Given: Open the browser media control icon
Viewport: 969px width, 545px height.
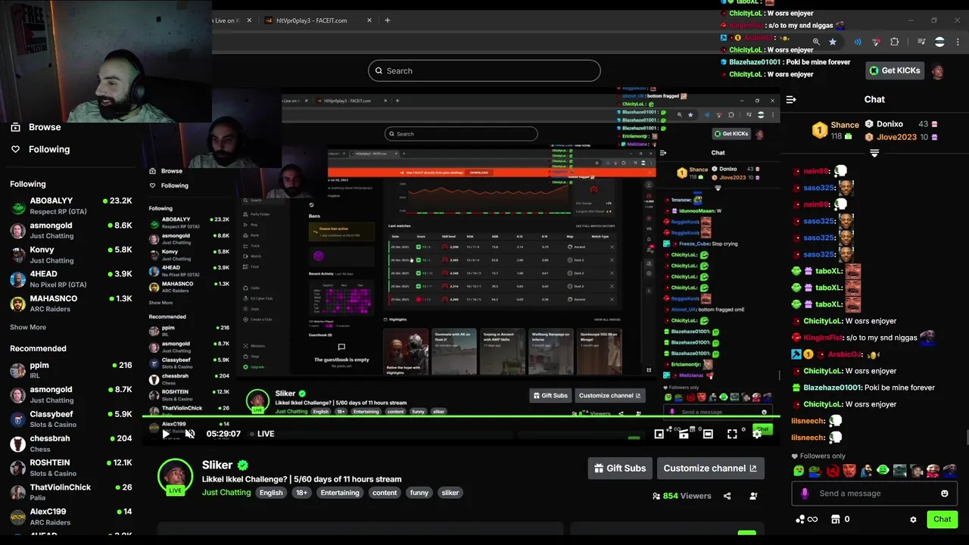Looking at the screenshot, I should [921, 42].
